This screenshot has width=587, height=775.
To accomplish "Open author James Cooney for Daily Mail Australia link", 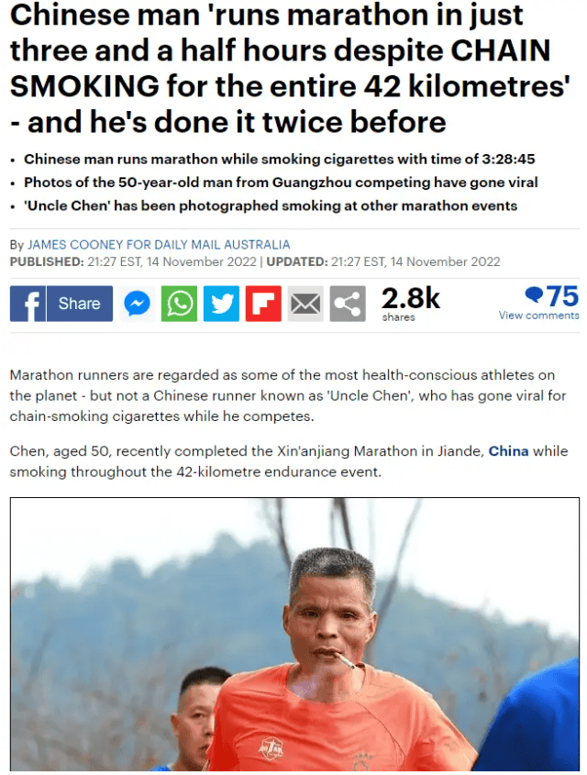I will (x=159, y=245).
